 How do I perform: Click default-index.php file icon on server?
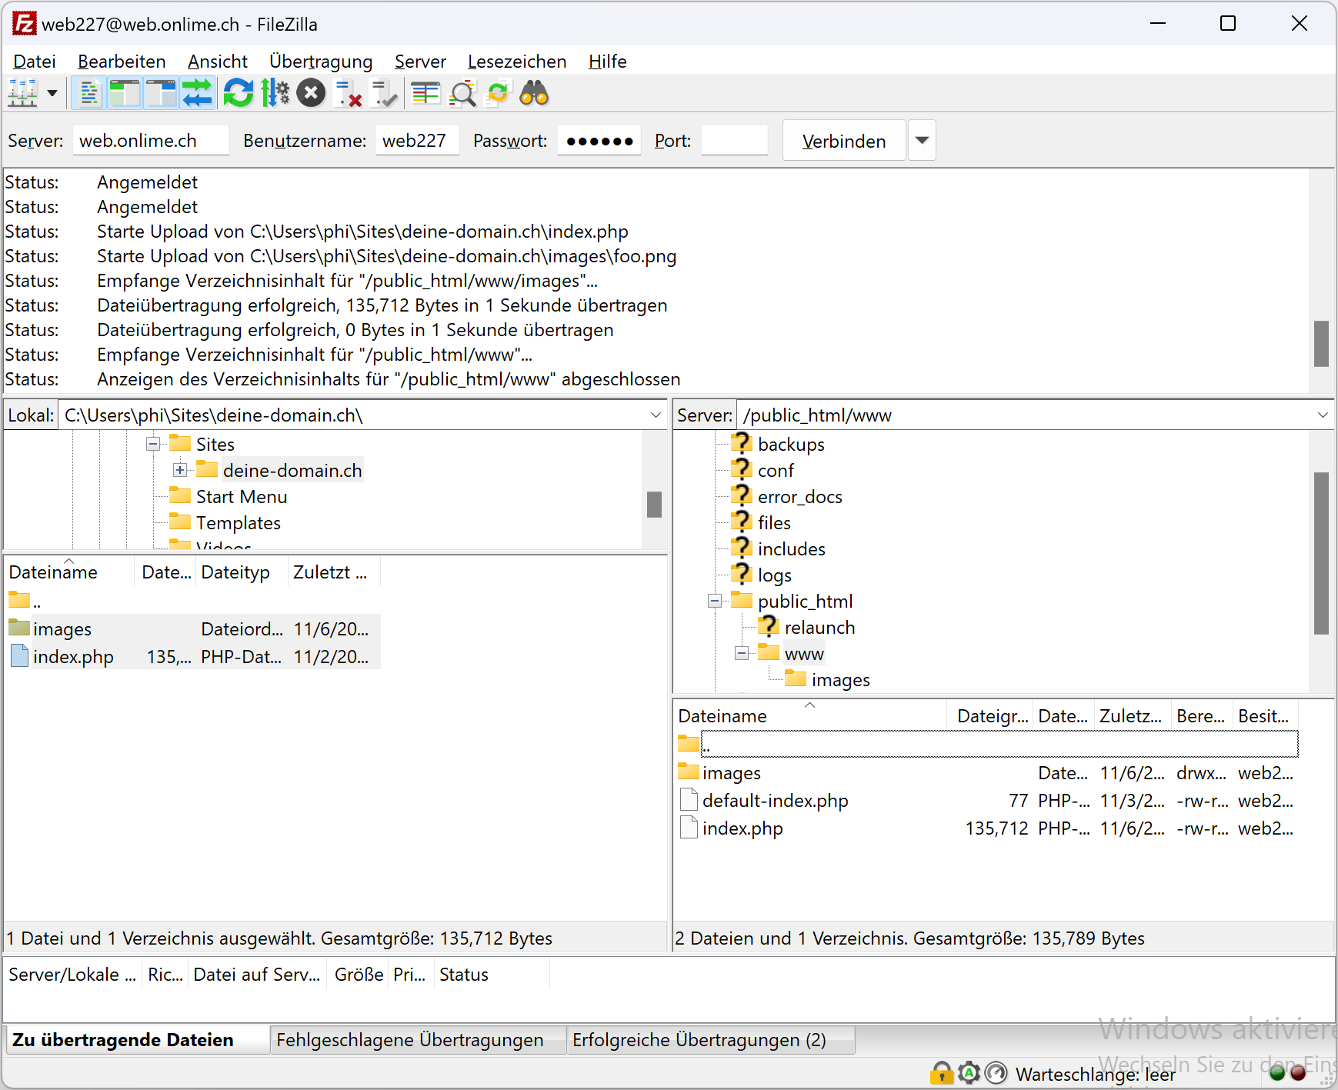point(689,800)
